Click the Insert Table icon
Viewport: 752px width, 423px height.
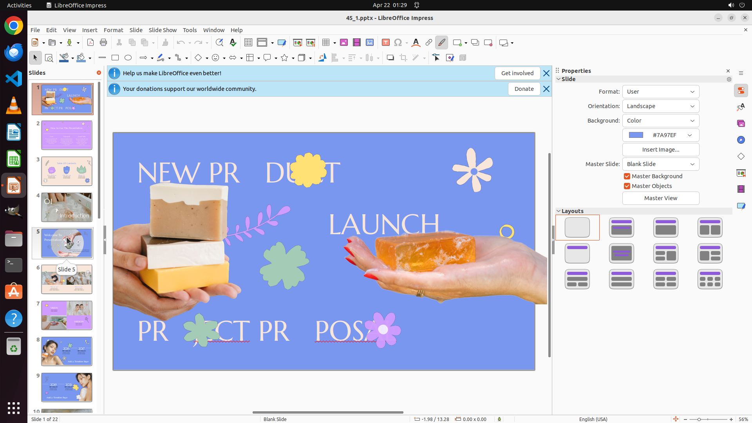pos(326,43)
